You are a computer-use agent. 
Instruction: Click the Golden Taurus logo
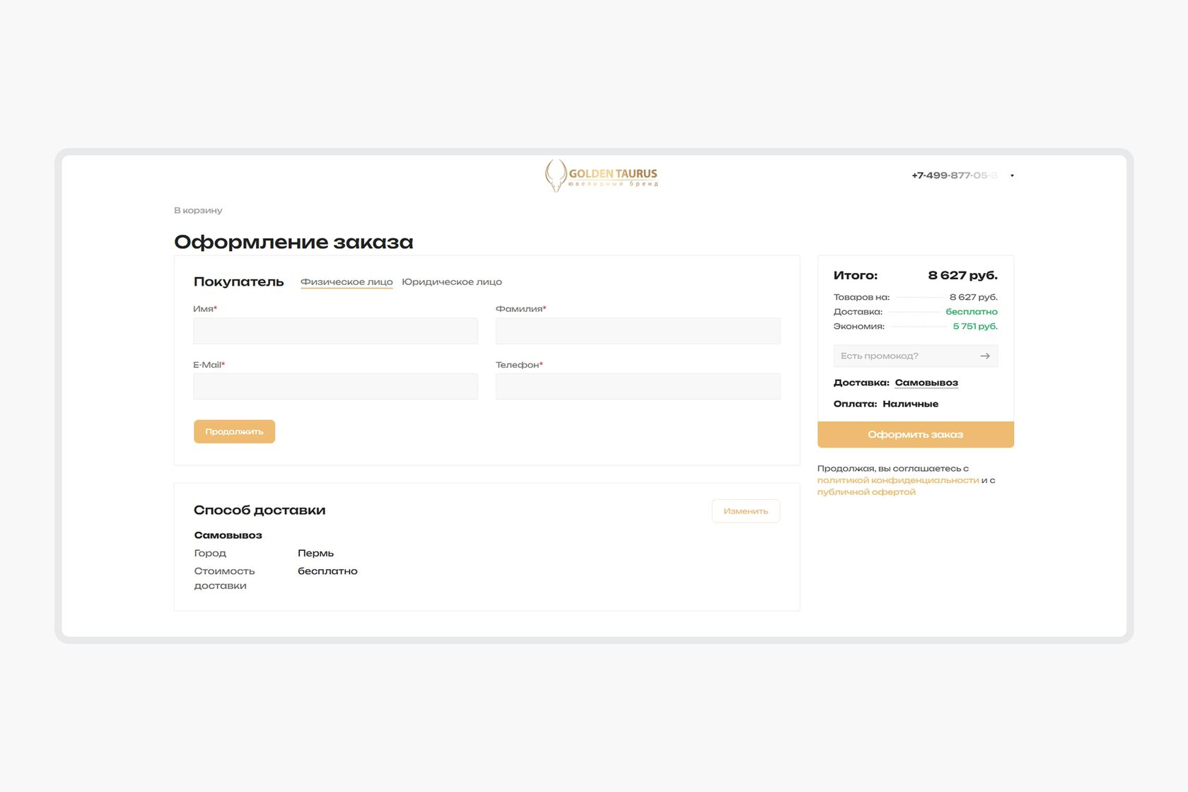601,175
